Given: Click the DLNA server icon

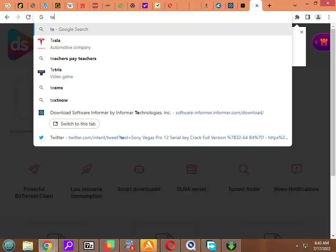Looking at the screenshot, I should pos(192,169).
